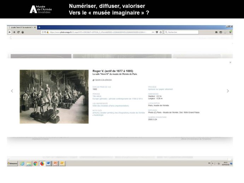This screenshot has width=244, height=183.
Task: Click the 'Démarrer' Start button
Action: (x=12, y=164)
